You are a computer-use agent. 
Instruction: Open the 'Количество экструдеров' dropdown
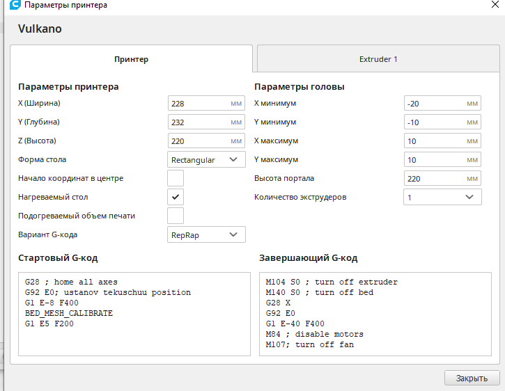tap(442, 197)
